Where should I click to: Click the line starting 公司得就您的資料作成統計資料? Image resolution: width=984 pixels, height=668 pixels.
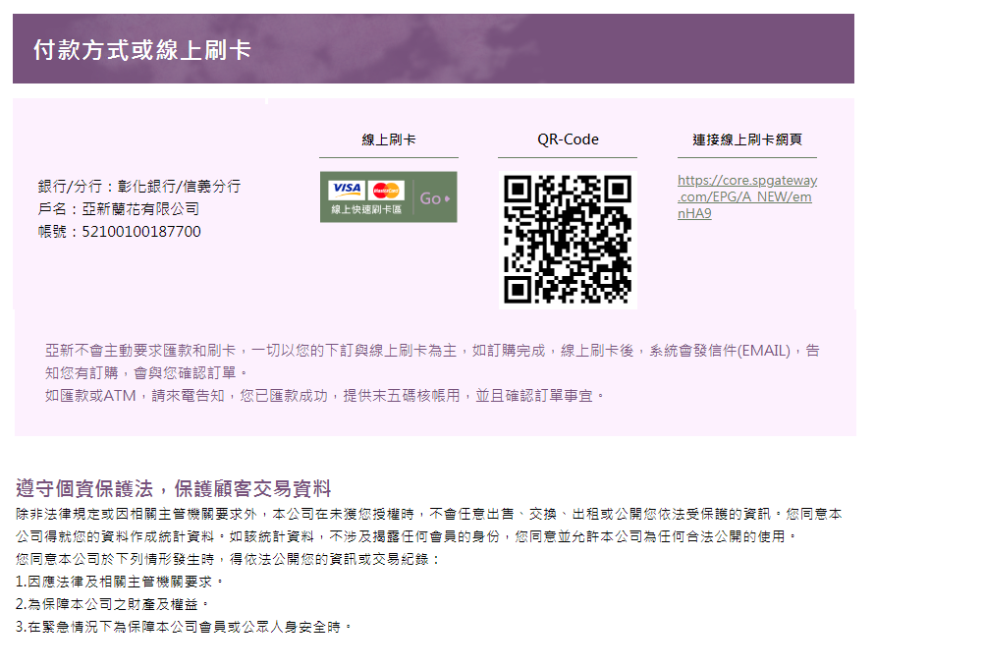pos(407,536)
